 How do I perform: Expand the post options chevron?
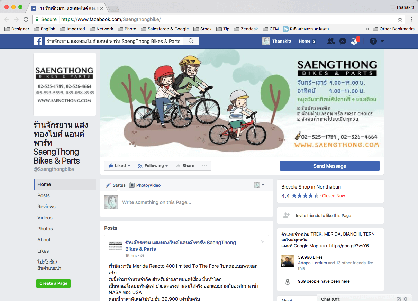click(263, 241)
